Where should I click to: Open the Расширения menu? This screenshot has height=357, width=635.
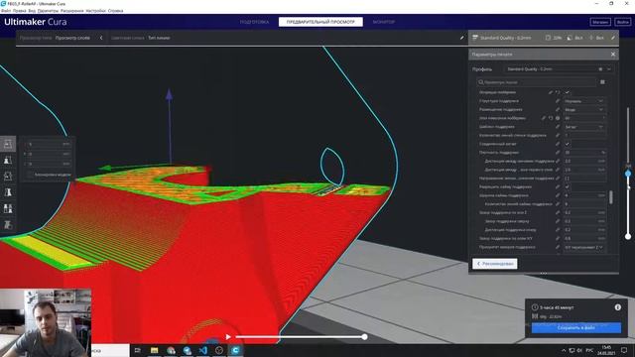click(72, 11)
